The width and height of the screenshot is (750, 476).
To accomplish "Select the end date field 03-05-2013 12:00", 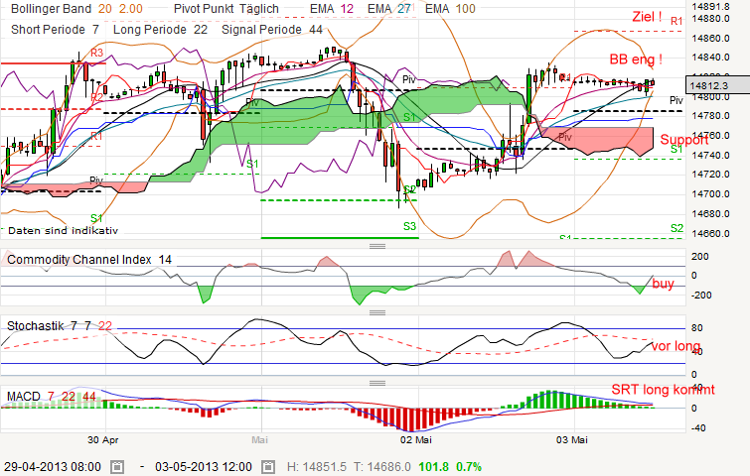I will [204, 466].
